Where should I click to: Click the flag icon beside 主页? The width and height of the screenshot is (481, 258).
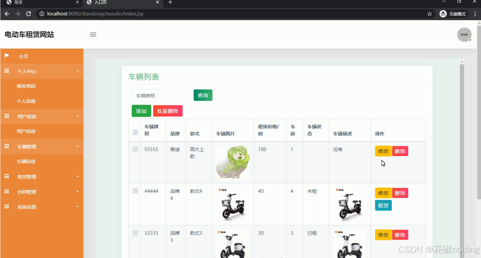(6, 56)
